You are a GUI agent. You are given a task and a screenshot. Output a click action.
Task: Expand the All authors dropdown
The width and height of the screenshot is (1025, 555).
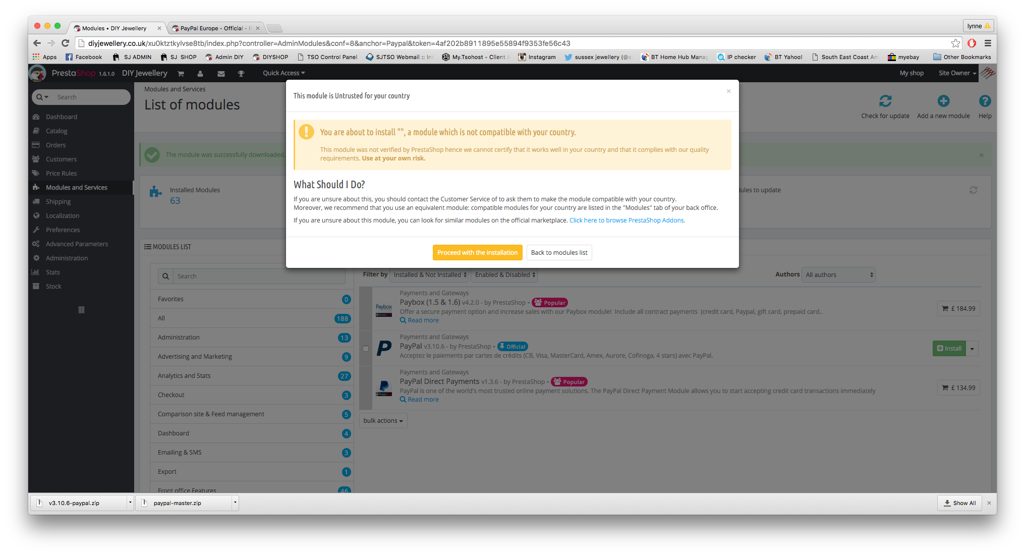point(838,275)
